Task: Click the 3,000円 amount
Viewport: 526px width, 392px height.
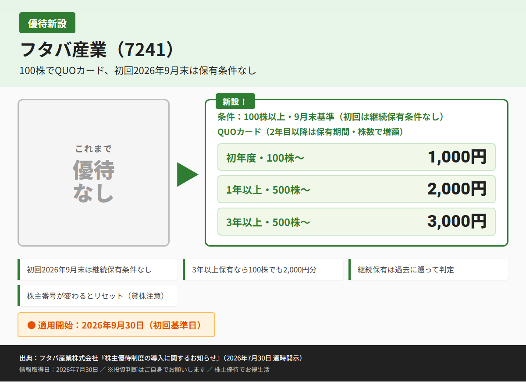Action: 457,221
